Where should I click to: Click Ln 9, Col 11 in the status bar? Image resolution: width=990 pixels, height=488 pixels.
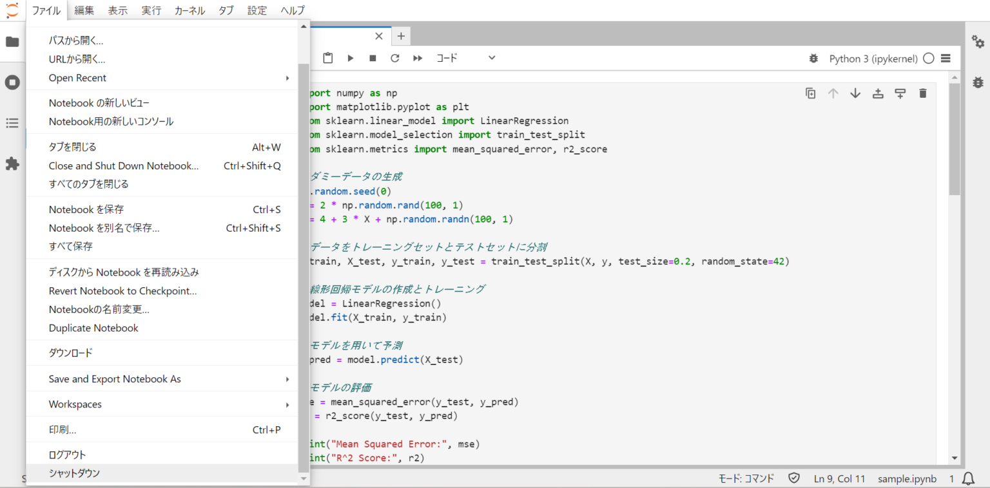840,478
